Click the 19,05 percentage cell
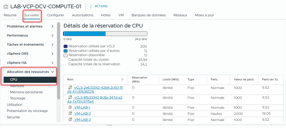This screenshot has height=128, width=286. point(266,114)
